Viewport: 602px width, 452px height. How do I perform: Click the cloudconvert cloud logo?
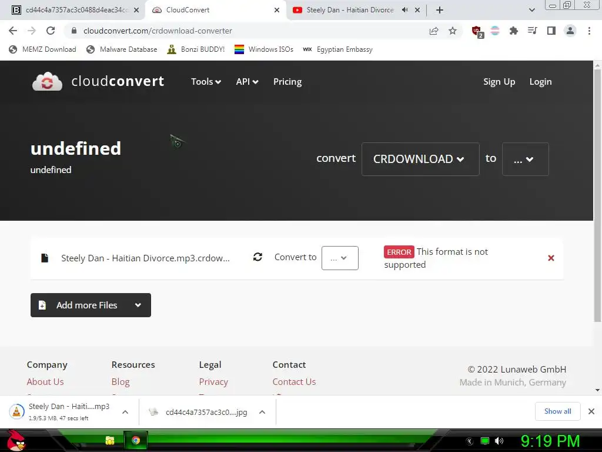point(47,81)
